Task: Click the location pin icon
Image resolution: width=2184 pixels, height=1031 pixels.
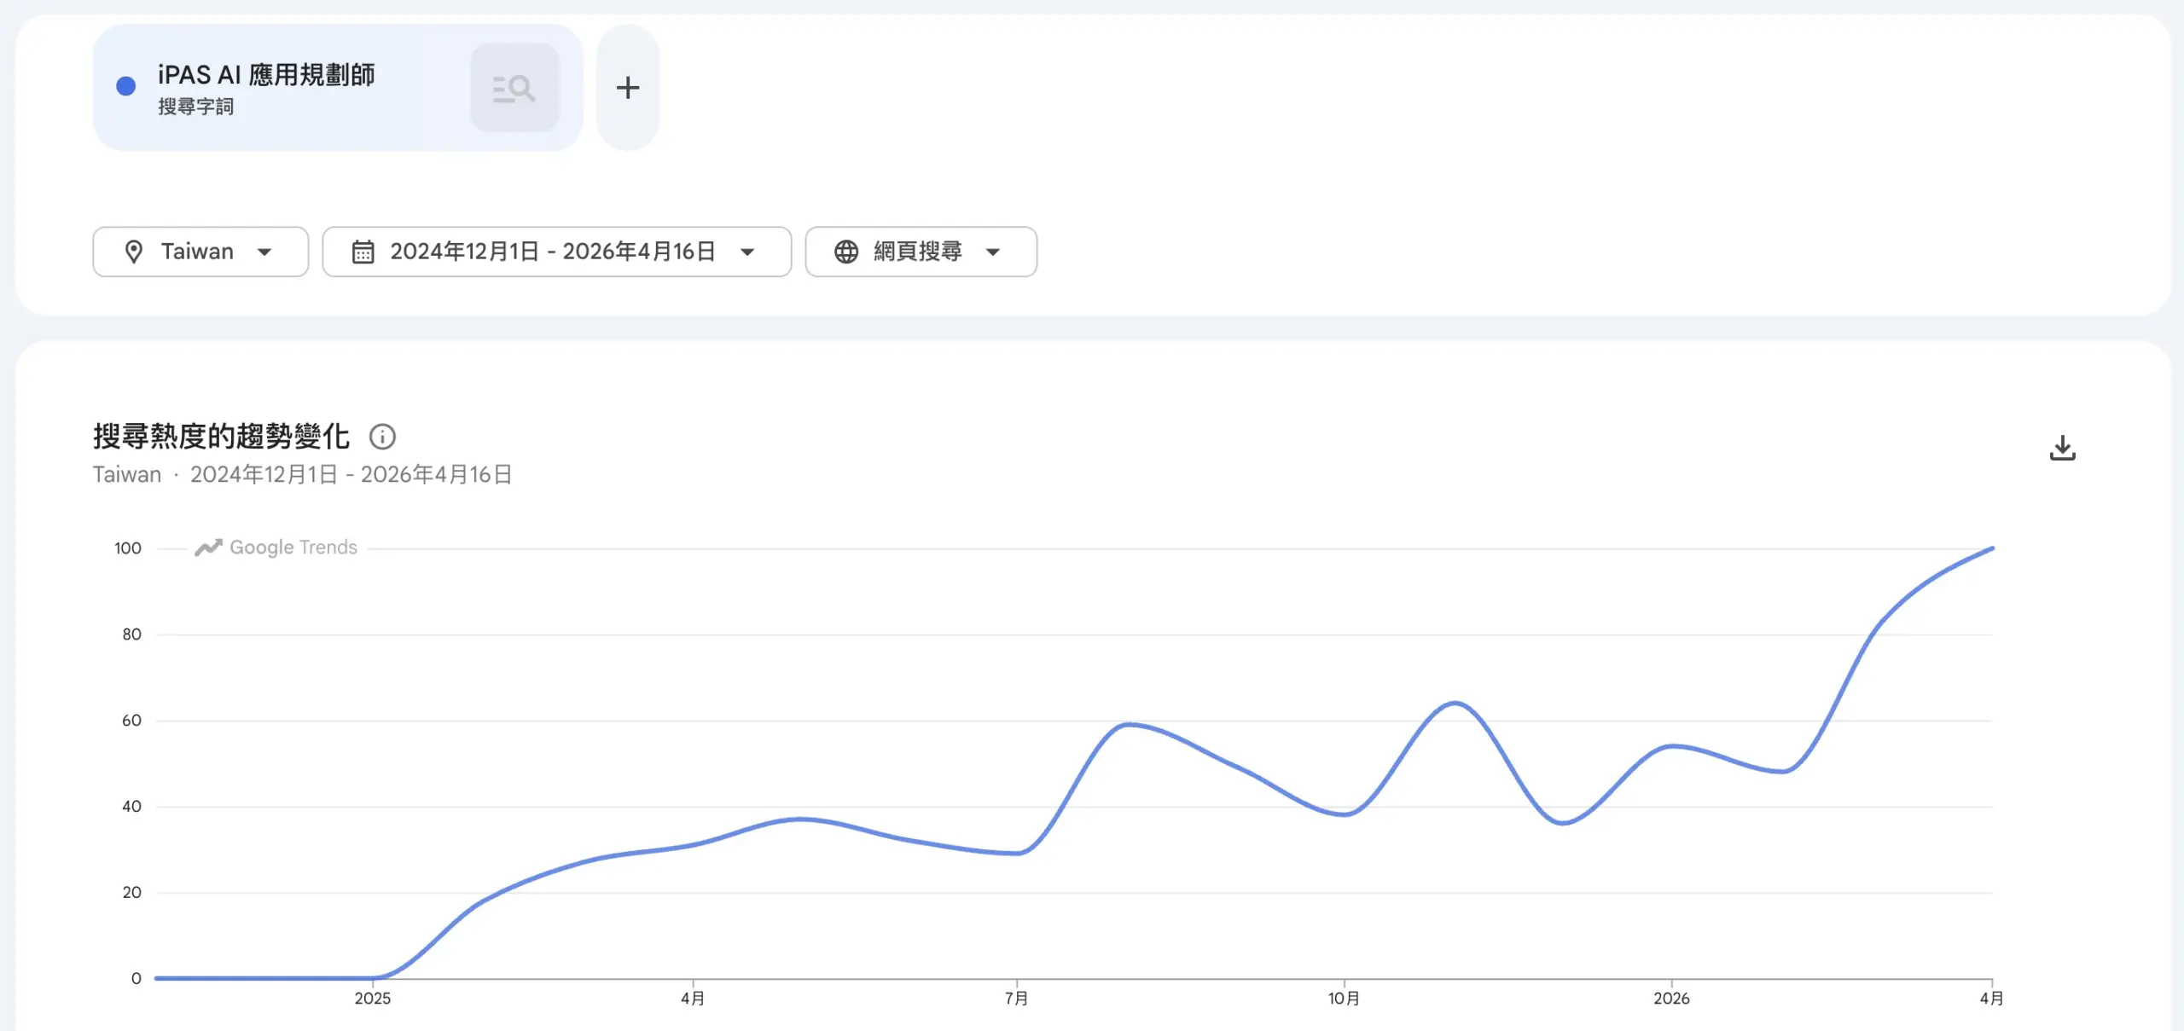Action: pyautogui.click(x=134, y=252)
